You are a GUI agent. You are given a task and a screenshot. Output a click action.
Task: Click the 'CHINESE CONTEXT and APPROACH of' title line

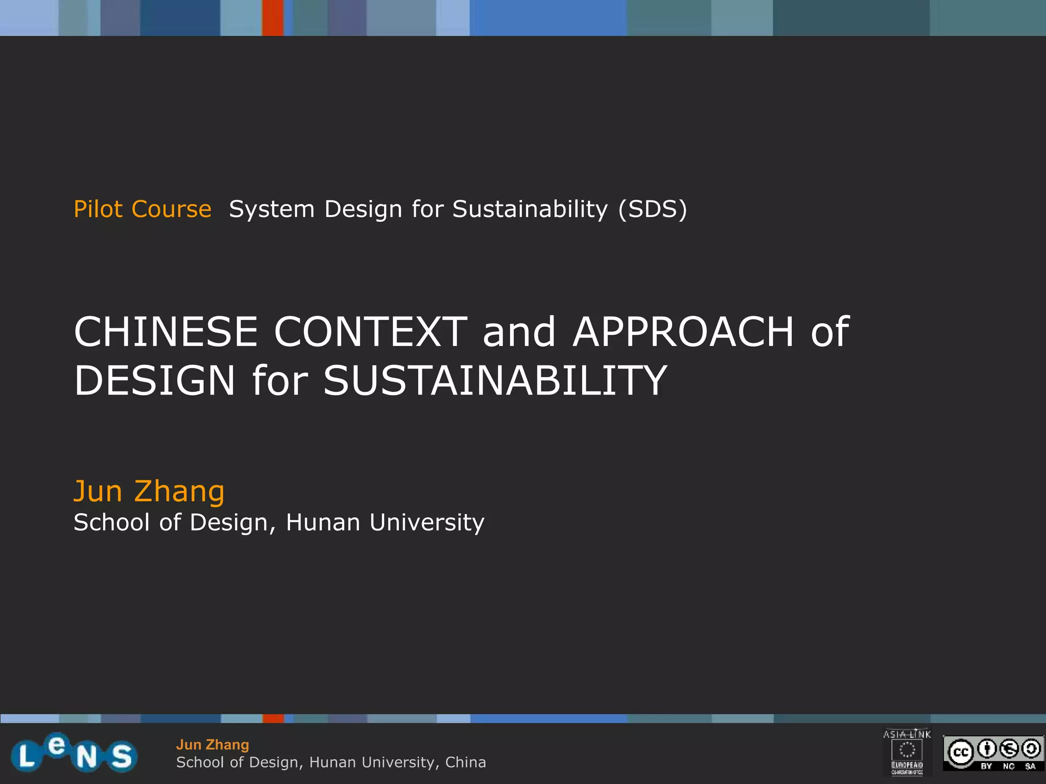point(461,332)
